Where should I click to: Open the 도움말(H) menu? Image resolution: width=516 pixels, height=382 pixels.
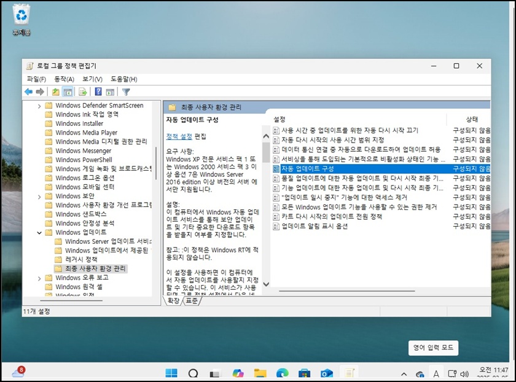tap(123, 79)
